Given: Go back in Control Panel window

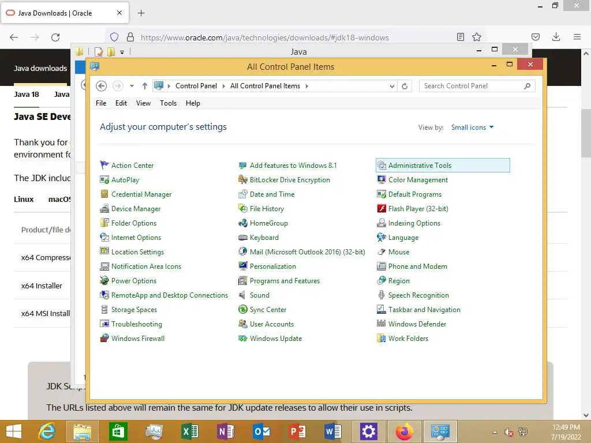Looking at the screenshot, I should point(101,86).
